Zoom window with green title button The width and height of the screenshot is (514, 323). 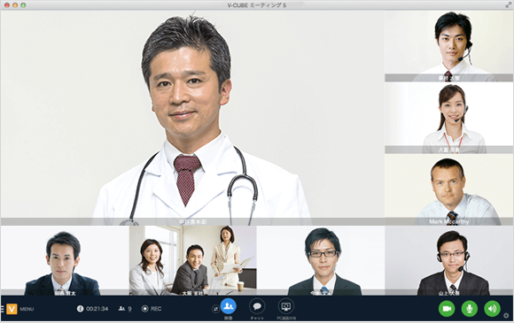[23, 5]
